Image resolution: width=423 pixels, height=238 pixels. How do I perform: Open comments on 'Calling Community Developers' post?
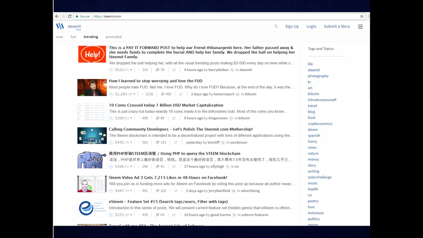(x=161, y=142)
